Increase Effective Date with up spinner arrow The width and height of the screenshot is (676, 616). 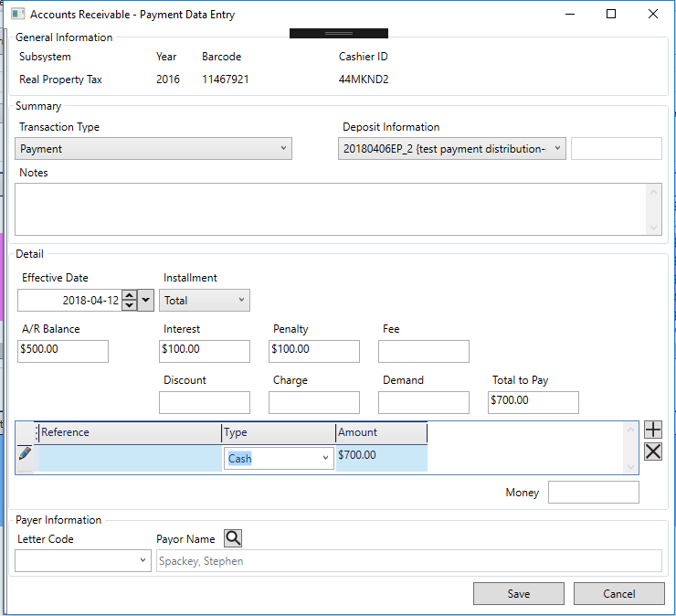pyautogui.click(x=130, y=295)
